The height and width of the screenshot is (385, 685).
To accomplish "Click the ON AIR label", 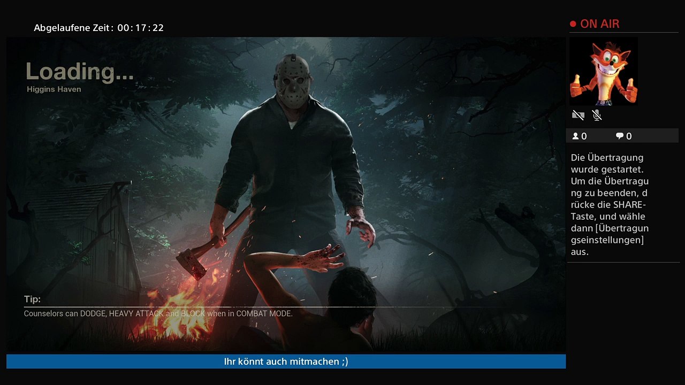I will point(600,24).
